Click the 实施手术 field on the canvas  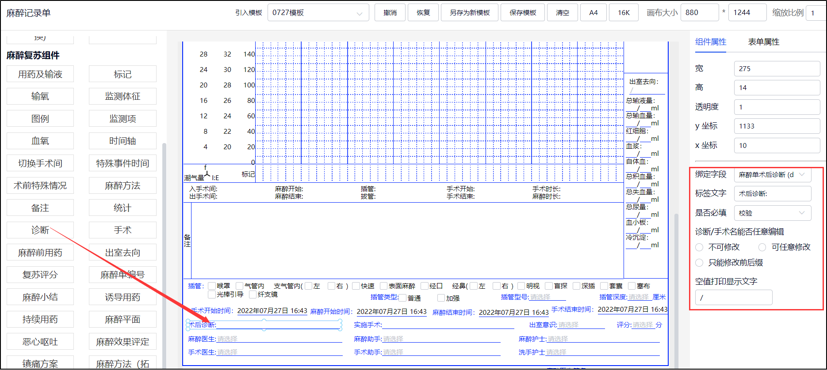434,325
